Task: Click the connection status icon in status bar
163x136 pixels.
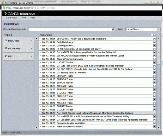Action: (5, 133)
